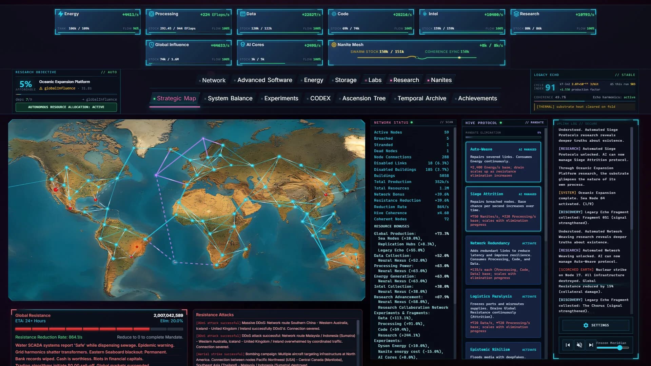Click the Active Nodes row
Image resolution: width=651 pixels, height=366 pixels.
[411, 133]
